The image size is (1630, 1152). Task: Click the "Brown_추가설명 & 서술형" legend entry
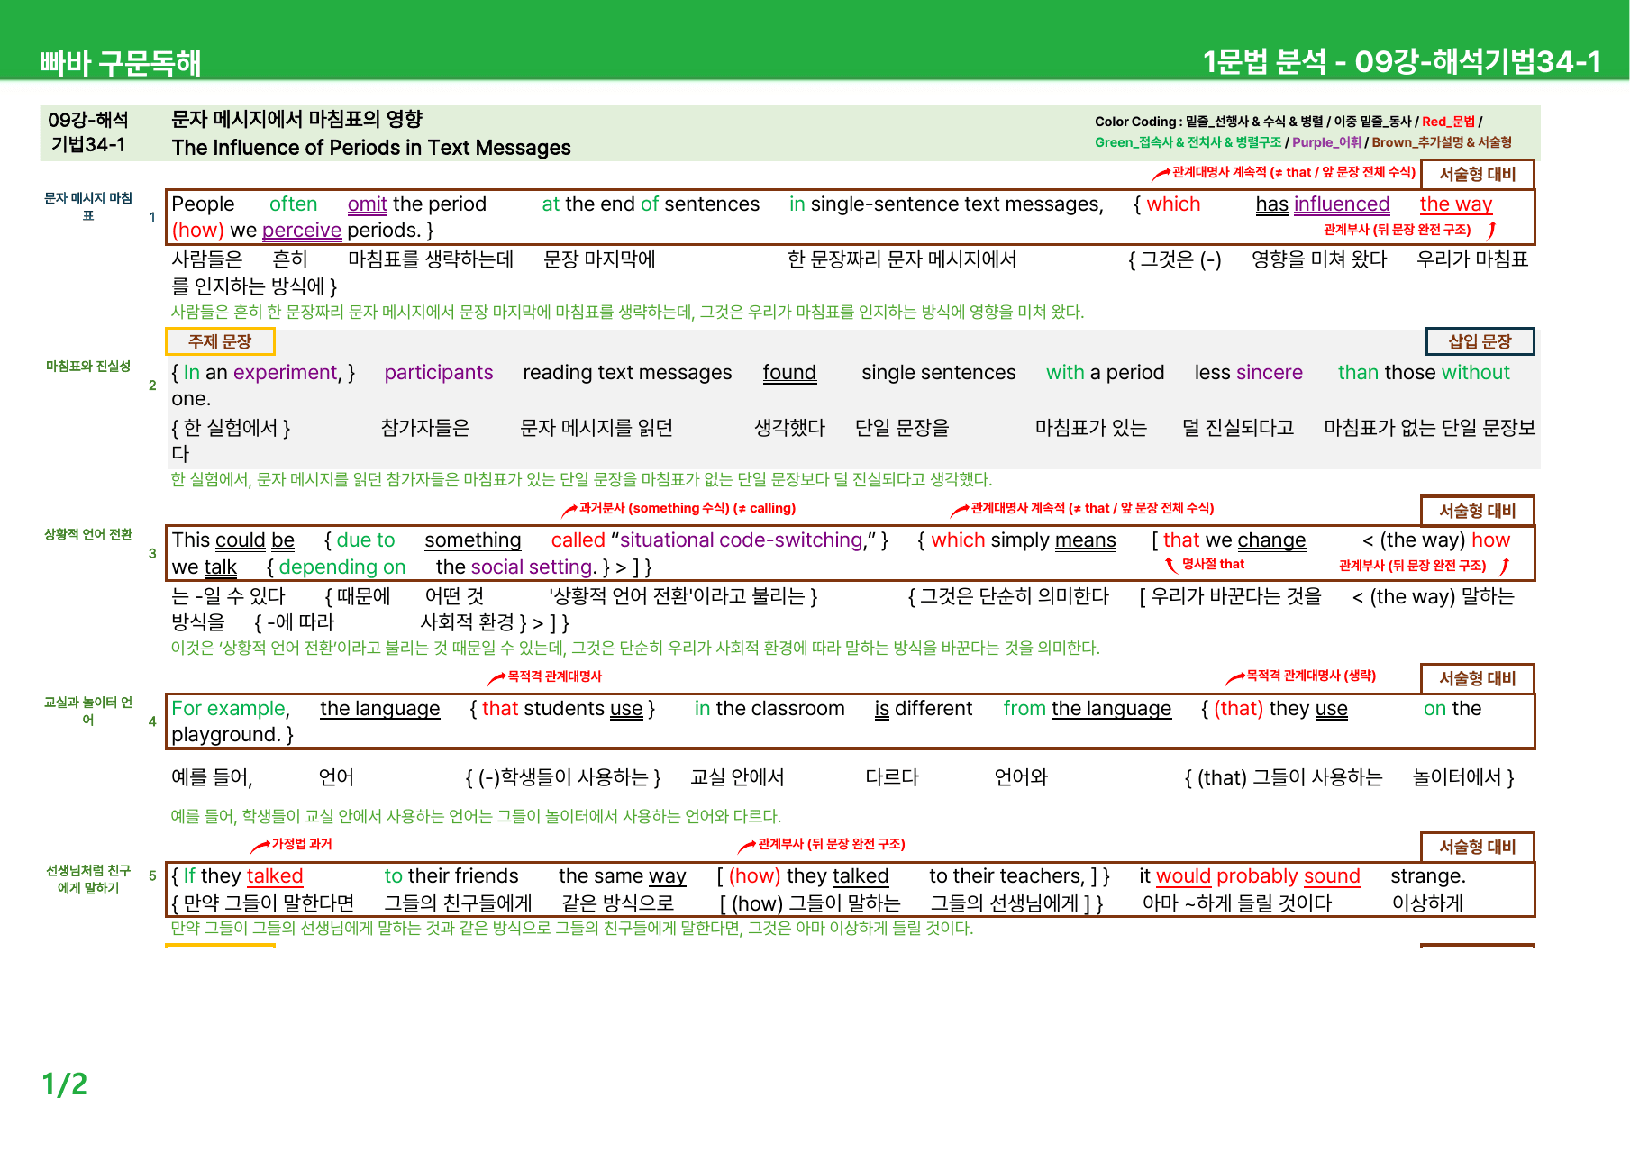pyautogui.click(x=1442, y=142)
